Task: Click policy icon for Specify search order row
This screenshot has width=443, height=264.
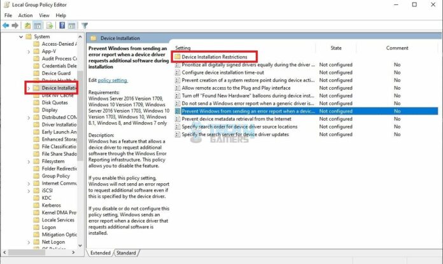Action: coord(178,127)
